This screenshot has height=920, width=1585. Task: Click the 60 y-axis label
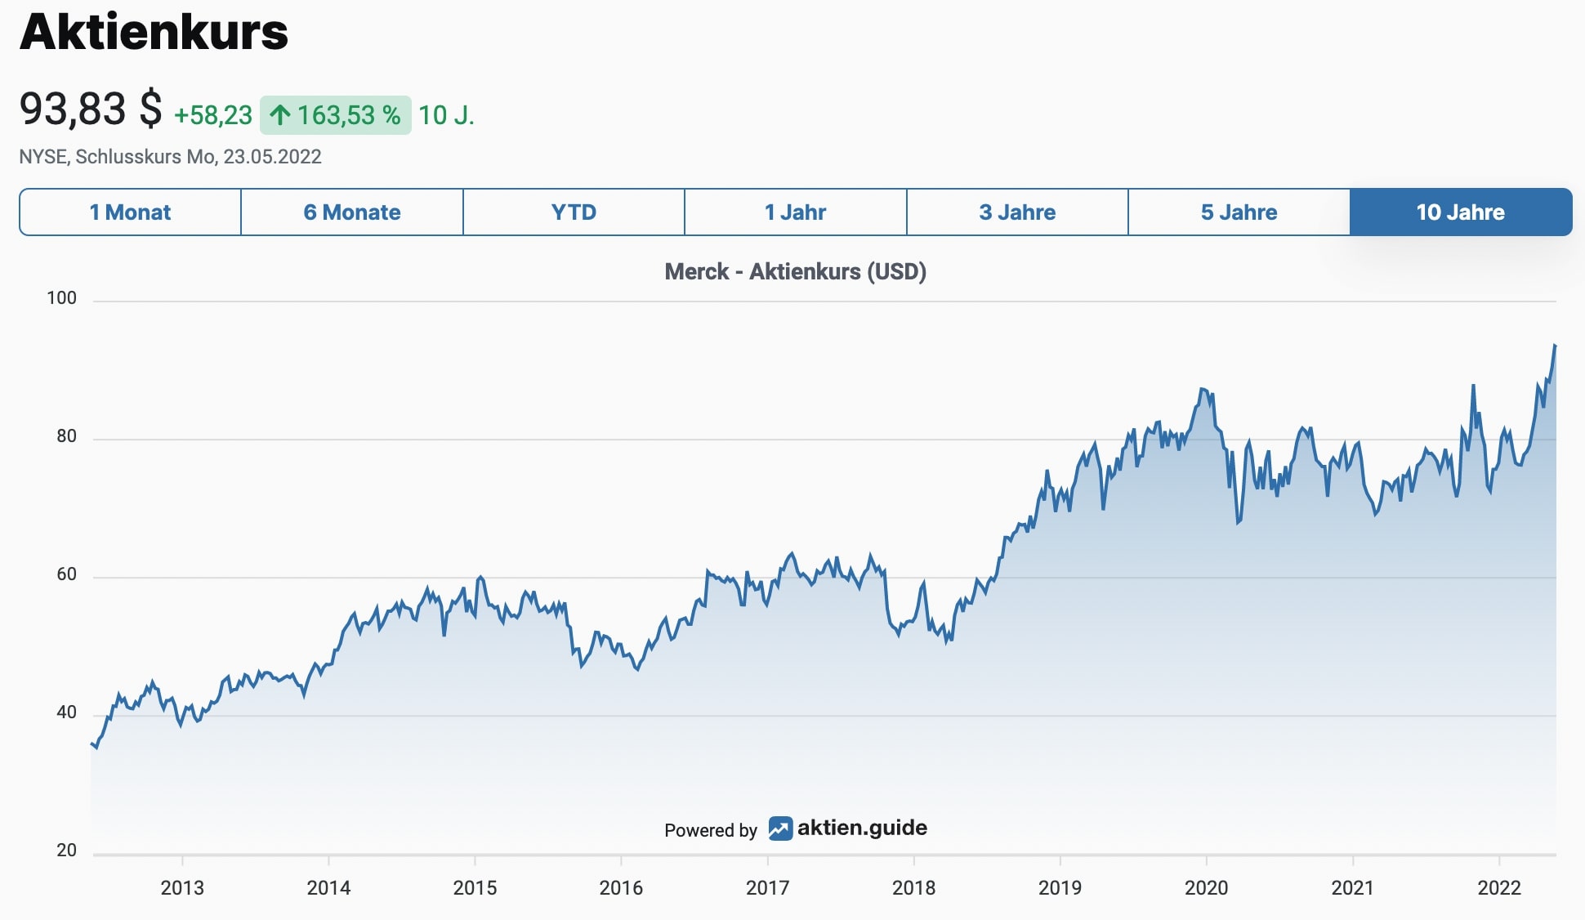tap(67, 574)
